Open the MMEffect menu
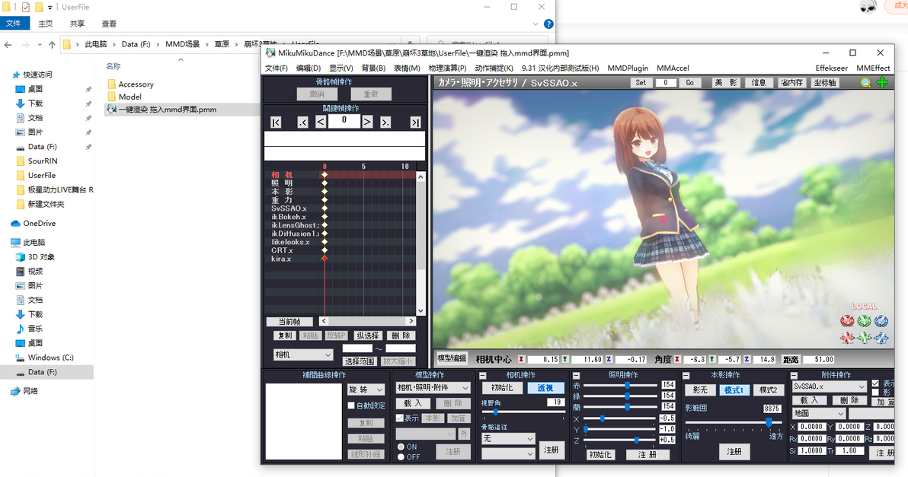 (x=873, y=68)
